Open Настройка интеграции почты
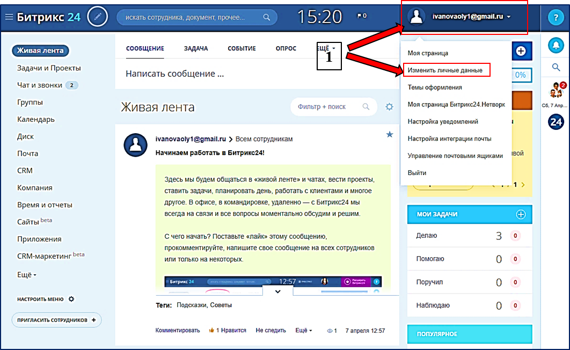Image resolution: width=570 pixels, height=350 pixels. pos(449,138)
